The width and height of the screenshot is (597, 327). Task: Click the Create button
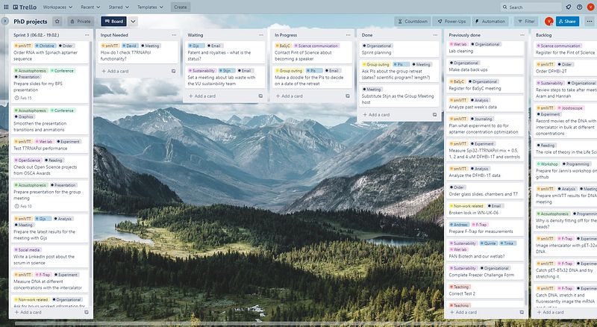pos(180,7)
